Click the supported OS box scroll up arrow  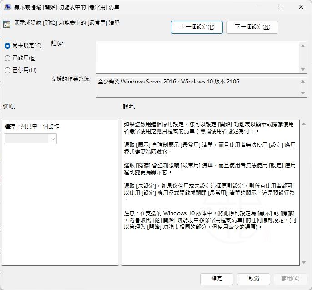coord(303,82)
